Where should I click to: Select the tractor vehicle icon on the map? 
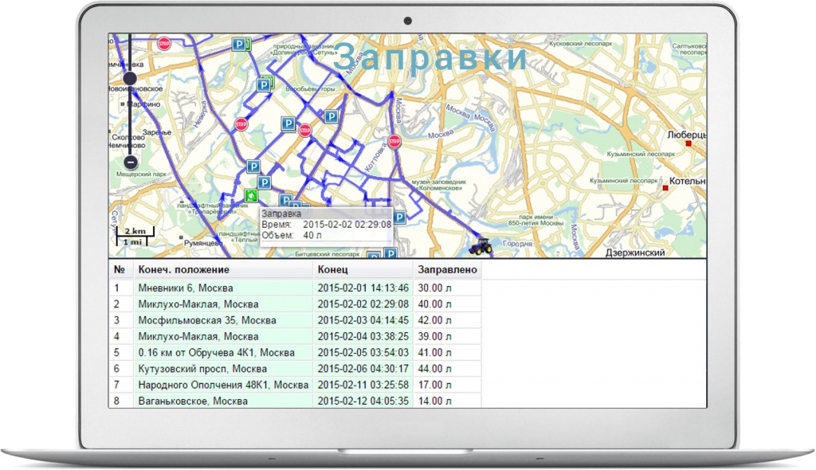click(x=480, y=247)
